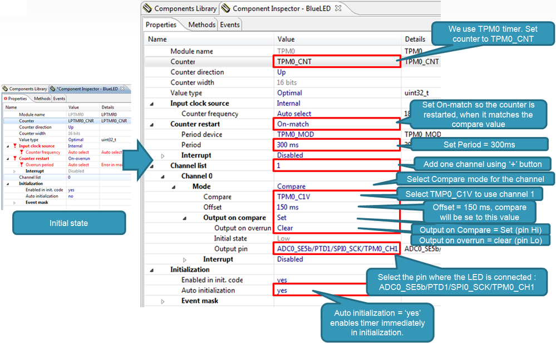Select LPTMR0_CNR Counter value in small window
Screen dimensions: 556x343
pos(81,121)
